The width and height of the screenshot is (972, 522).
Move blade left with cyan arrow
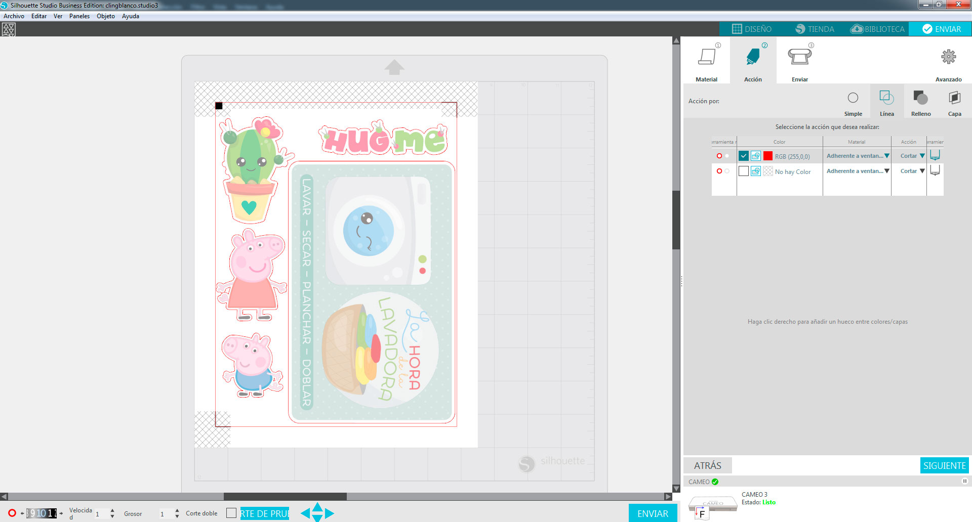305,513
